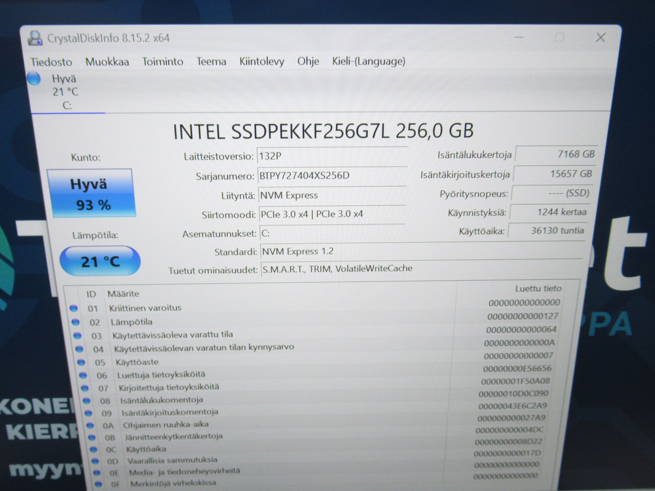Click status dot for row 01 Kriittinen varoitus
This screenshot has width=655, height=491.
(x=74, y=308)
